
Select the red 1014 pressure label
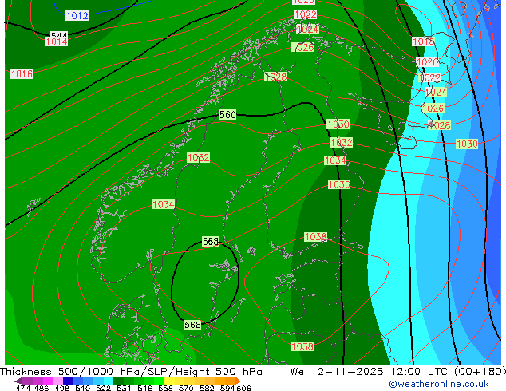[x=57, y=41]
